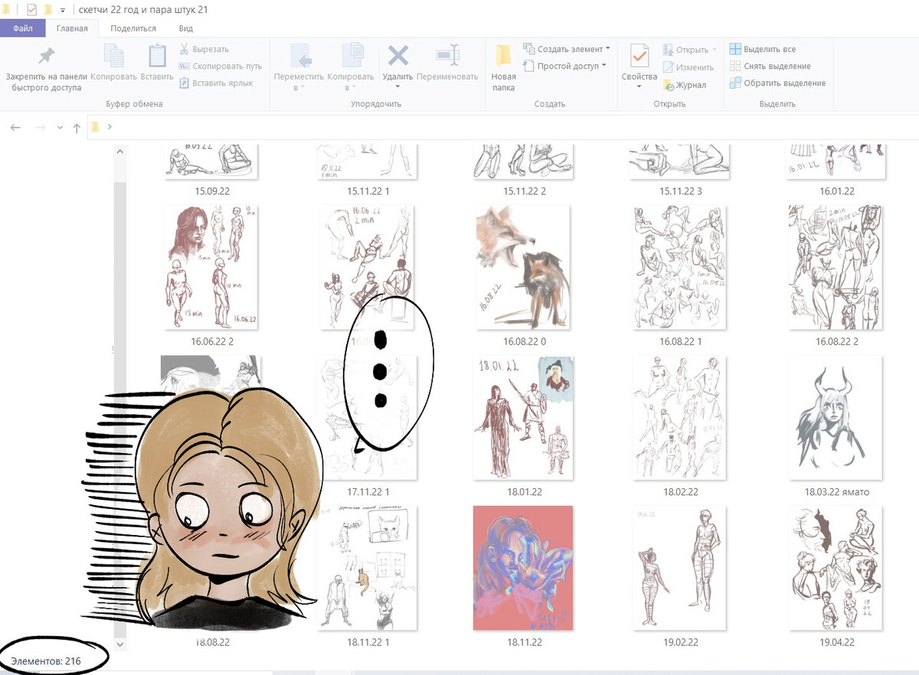Screen dimensions: 919x675
Task: Switch to Вид ribbon tab
Action: (185, 28)
